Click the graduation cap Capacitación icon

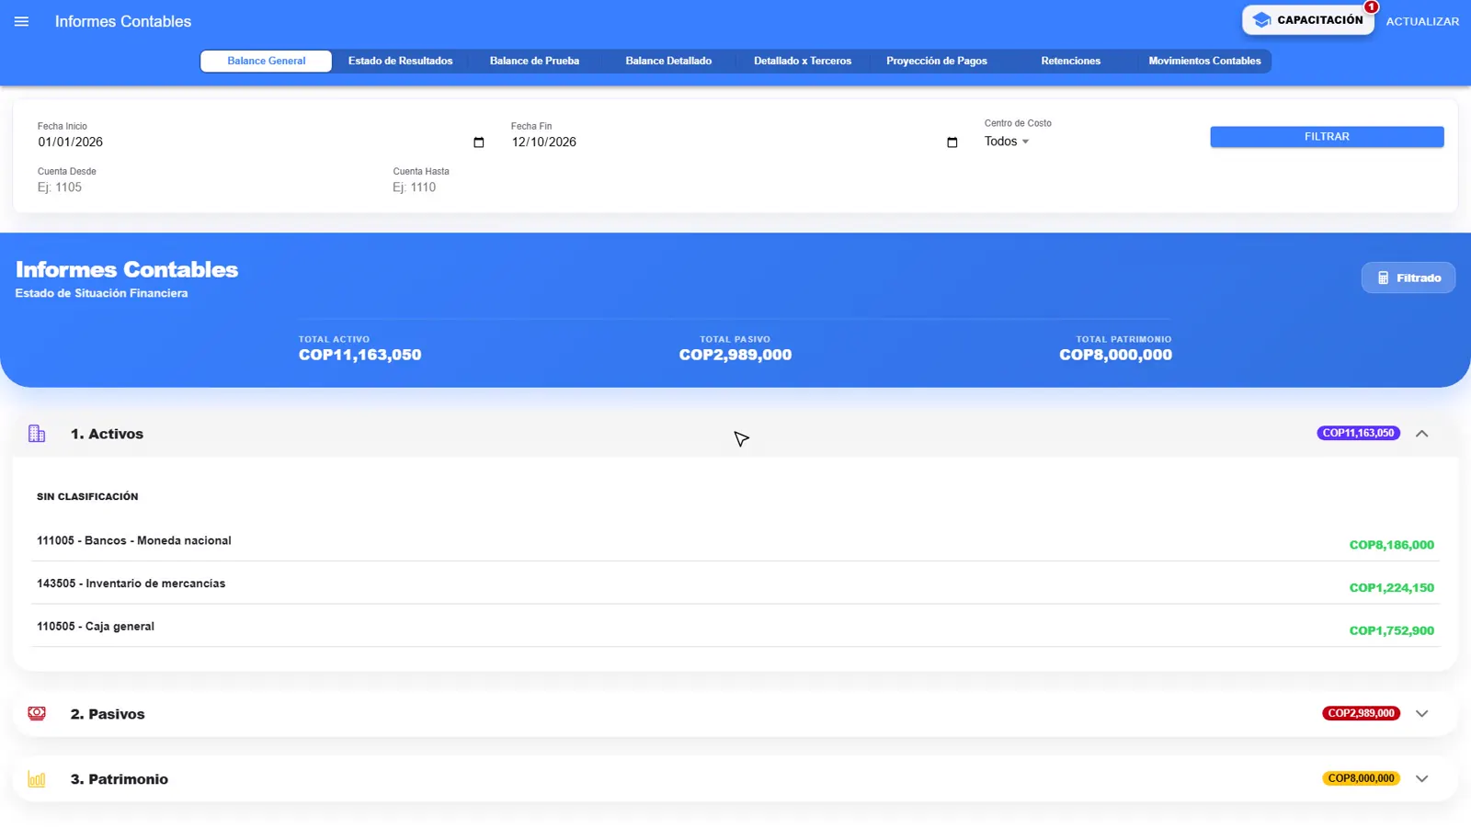1261,20
